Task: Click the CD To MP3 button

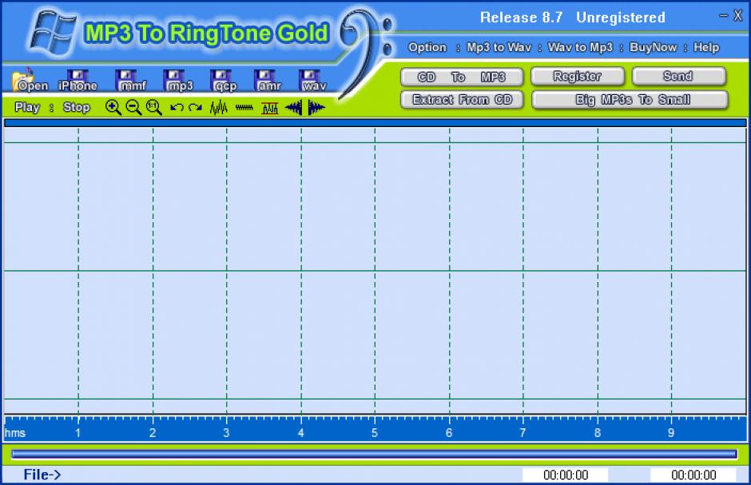Action: tap(462, 77)
